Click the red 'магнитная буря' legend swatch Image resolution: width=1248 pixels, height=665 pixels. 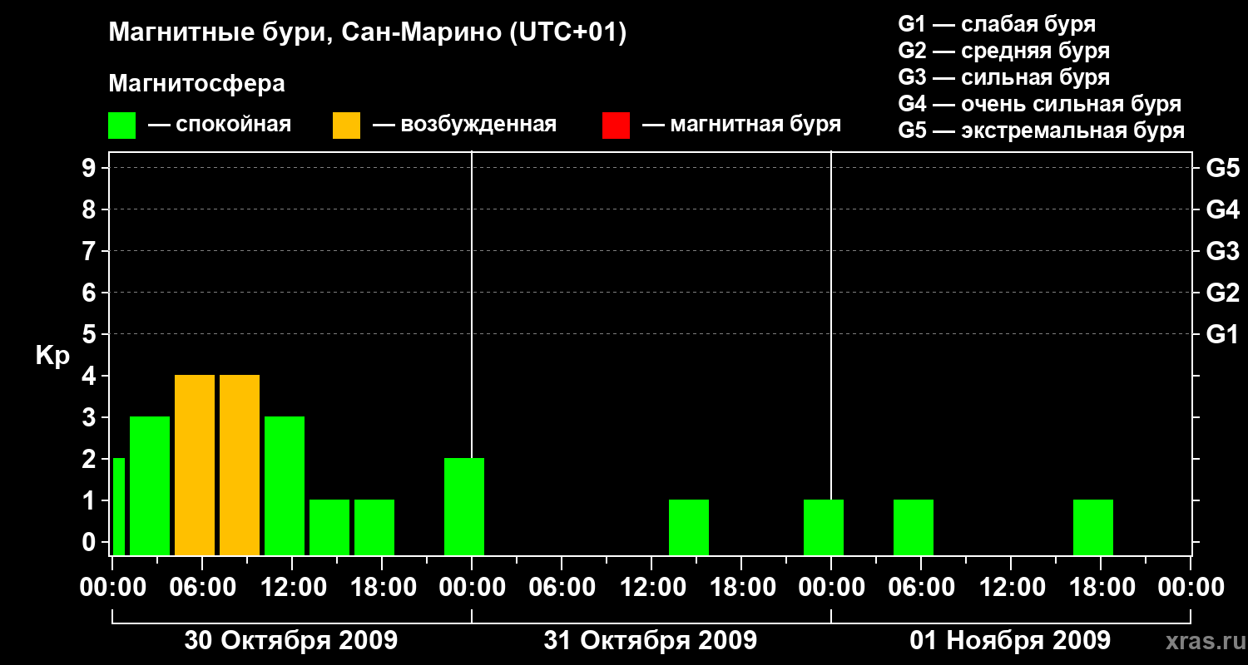pos(616,126)
